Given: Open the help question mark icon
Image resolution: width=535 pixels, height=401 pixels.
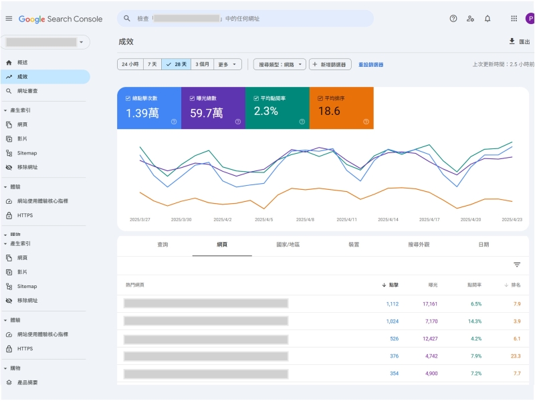Looking at the screenshot, I should (453, 19).
